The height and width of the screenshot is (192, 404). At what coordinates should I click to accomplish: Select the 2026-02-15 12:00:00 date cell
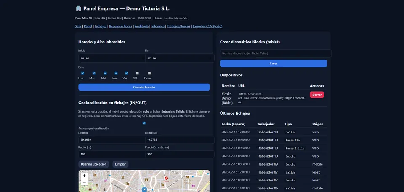236,172
